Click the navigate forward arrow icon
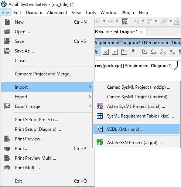181x187 pixels. pyautogui.click(x=110, y=21)
